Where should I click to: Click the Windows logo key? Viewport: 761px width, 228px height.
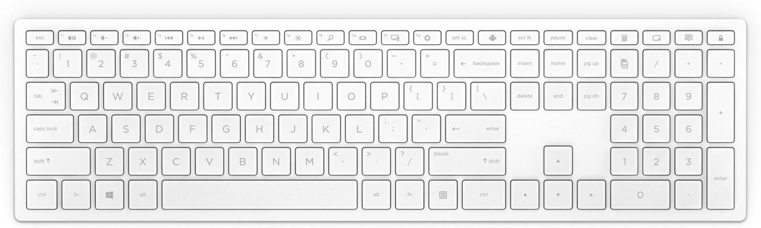pos(109,194)
